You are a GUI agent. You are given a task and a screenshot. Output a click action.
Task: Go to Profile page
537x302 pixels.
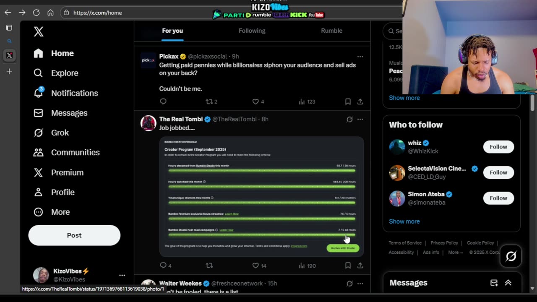coord(54,192)
